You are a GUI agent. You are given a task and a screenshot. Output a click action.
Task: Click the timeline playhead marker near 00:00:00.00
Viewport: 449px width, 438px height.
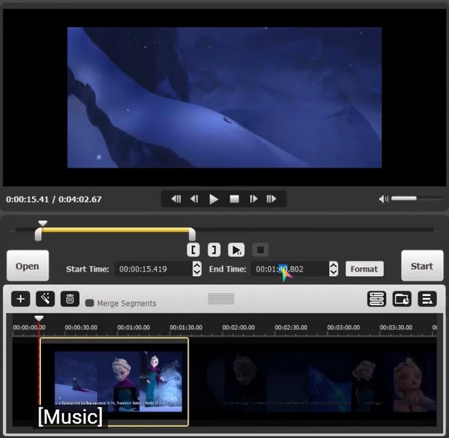(39, 318)
